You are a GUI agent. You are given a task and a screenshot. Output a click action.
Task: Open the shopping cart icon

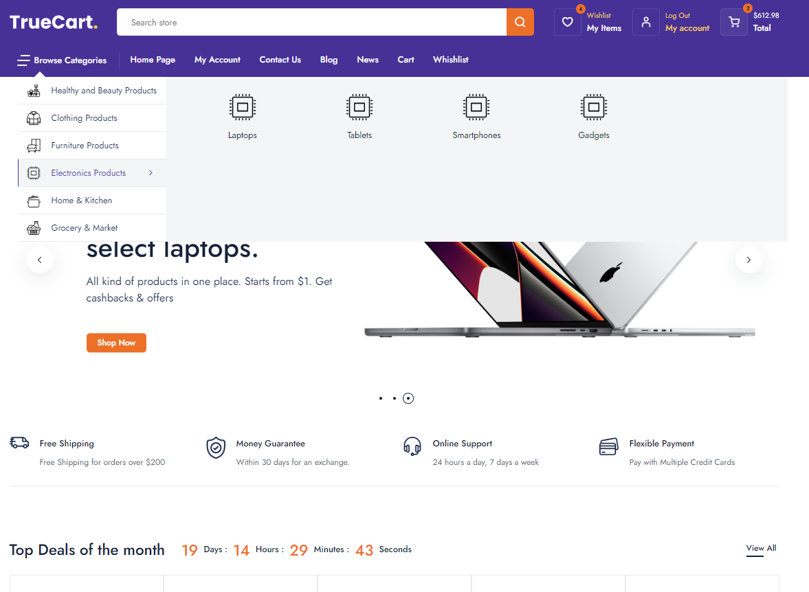(x=734, y=22)
